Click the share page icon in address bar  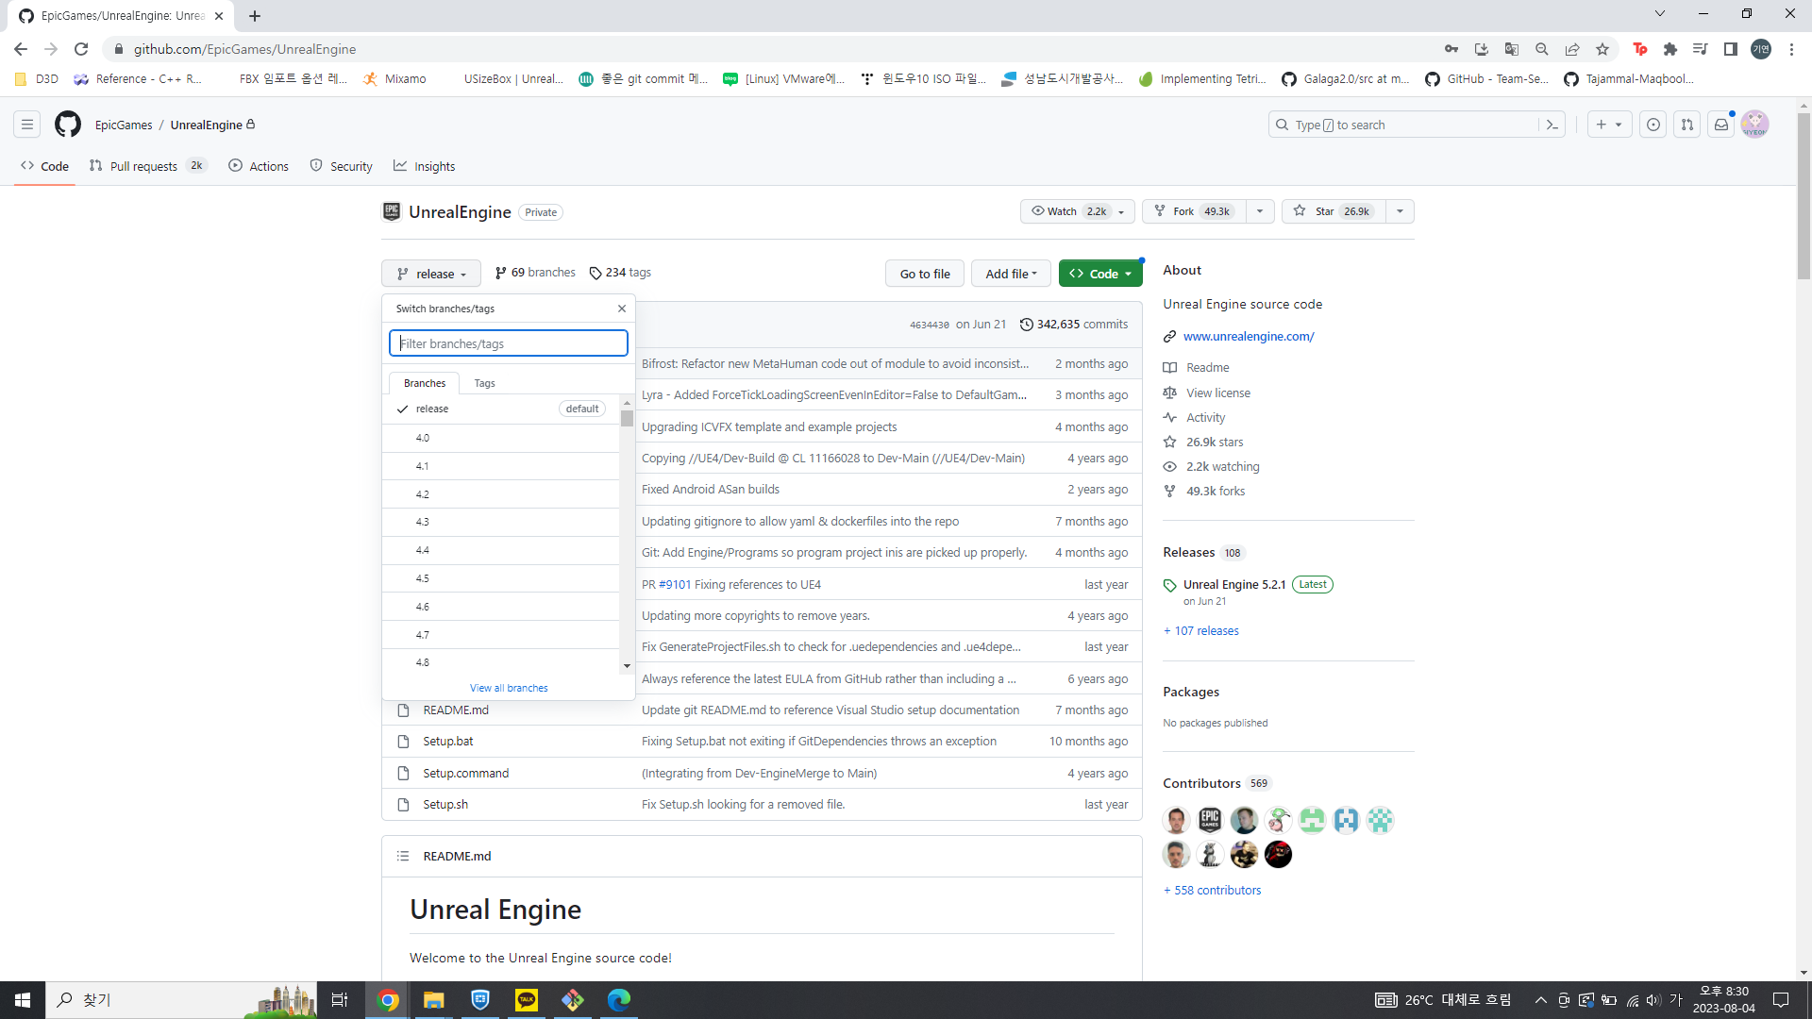click(x=1572, y=49)
